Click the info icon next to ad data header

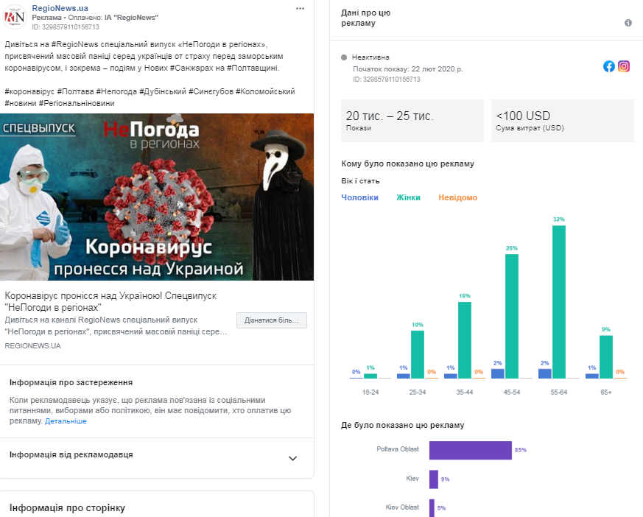[628, 23]
